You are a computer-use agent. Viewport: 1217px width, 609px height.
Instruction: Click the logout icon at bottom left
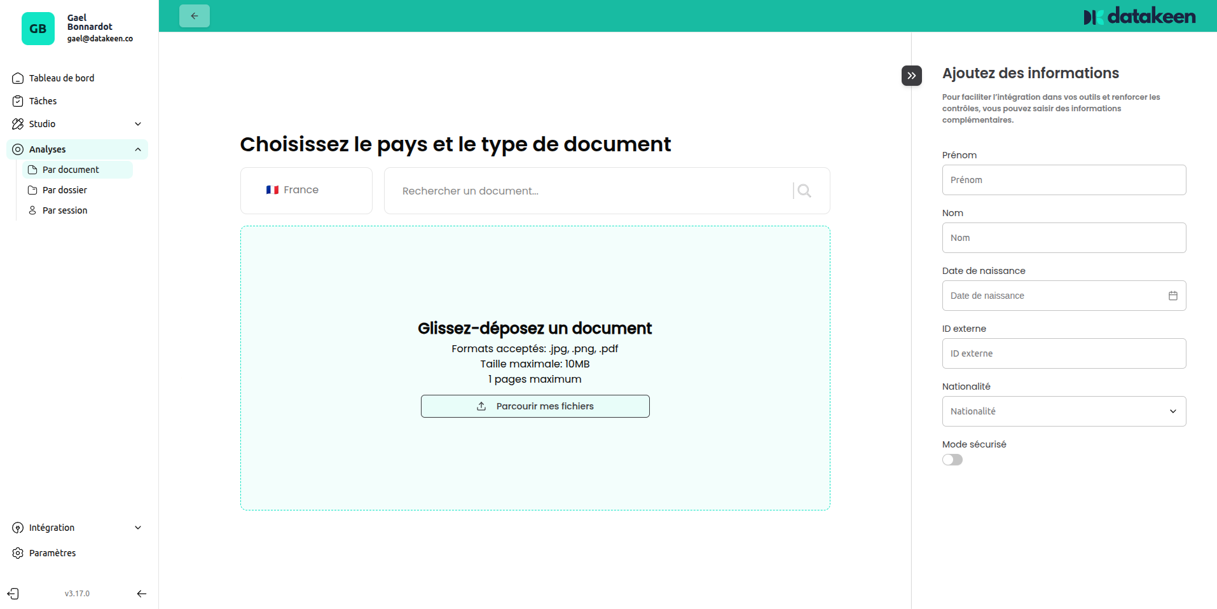click(x=13, y=593)
